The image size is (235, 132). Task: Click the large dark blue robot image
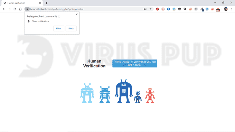(124, 91)
